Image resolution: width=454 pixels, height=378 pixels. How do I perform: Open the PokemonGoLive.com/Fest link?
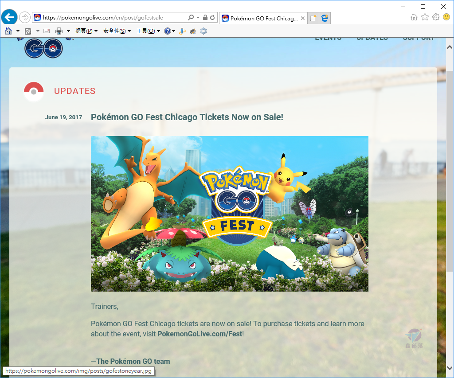tap(200, 334)
